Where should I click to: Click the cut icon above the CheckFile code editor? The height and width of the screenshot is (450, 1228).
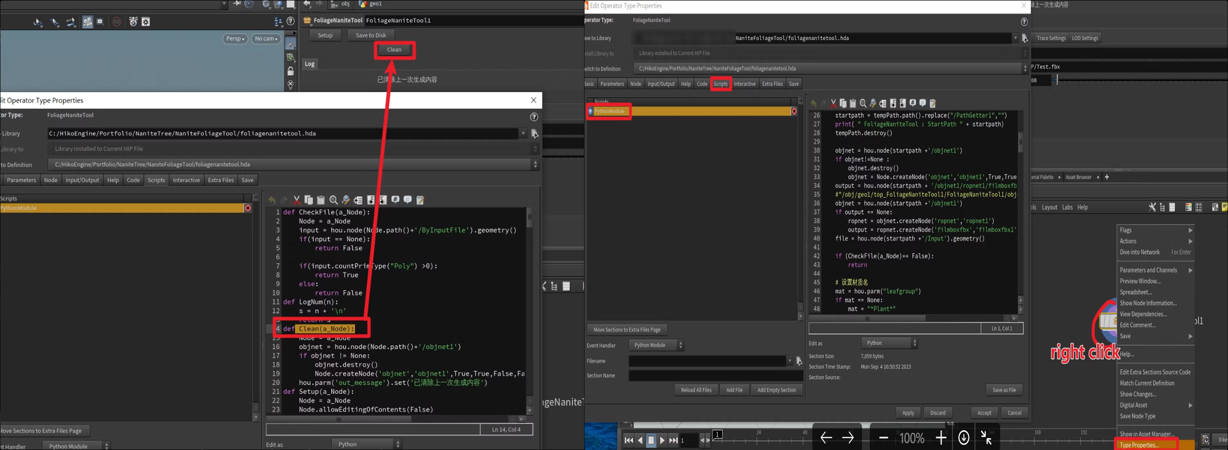tap(296, 200)
